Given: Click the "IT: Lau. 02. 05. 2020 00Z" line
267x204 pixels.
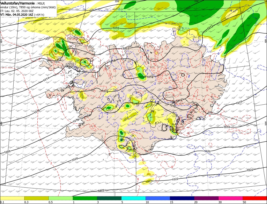Looking at the screenshot, I should [x=17, y=11].
